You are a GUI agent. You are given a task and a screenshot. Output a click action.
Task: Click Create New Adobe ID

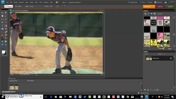[74, 2]
